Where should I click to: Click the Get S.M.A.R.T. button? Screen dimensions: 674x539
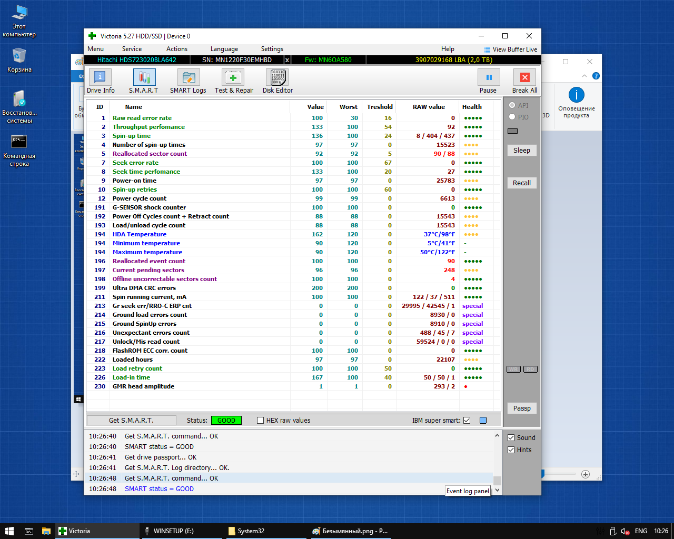point(131,420)
